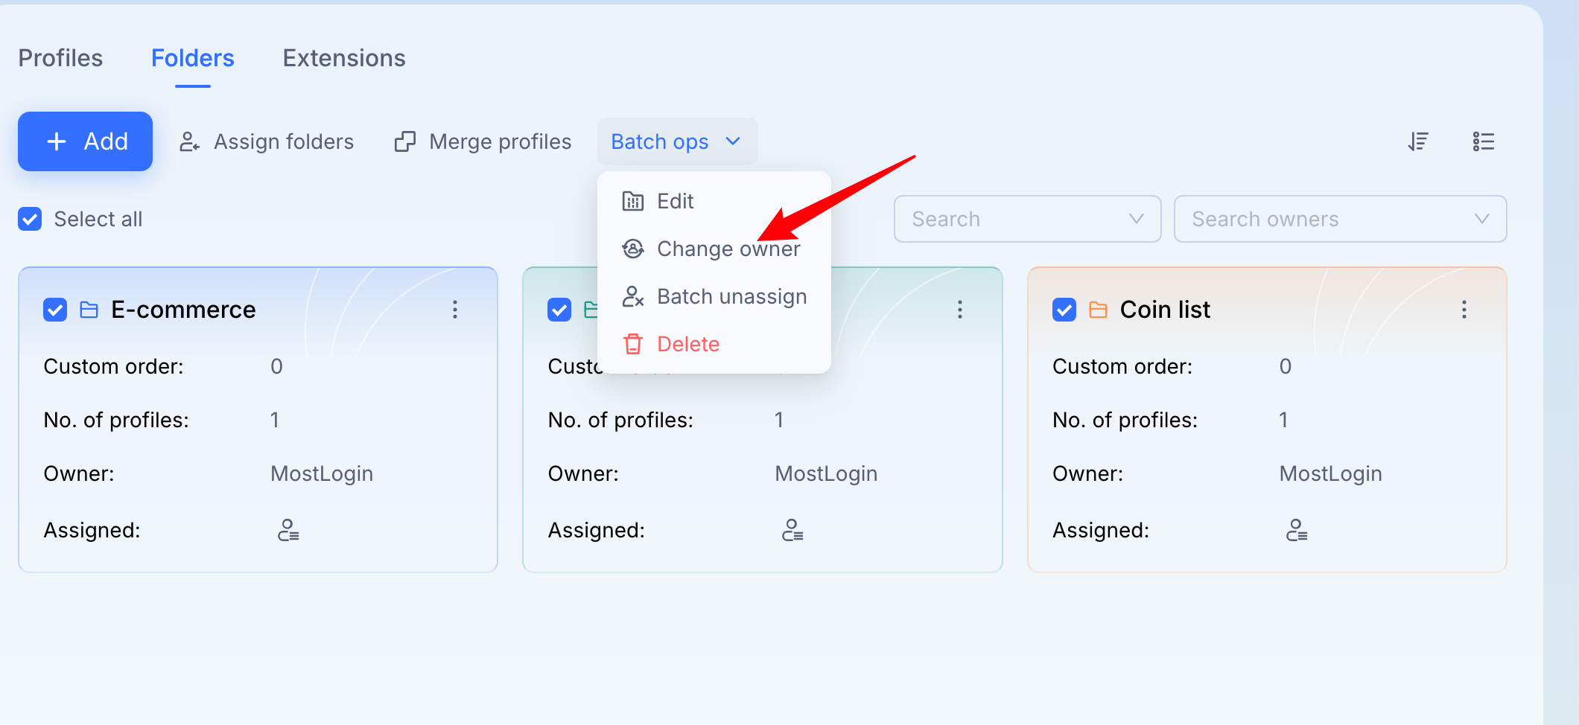This screenshot has width=1579, height=725.
Task: Open Coin list card three-dot menu
Action: pyautogui.click(x=1464, y=310)
